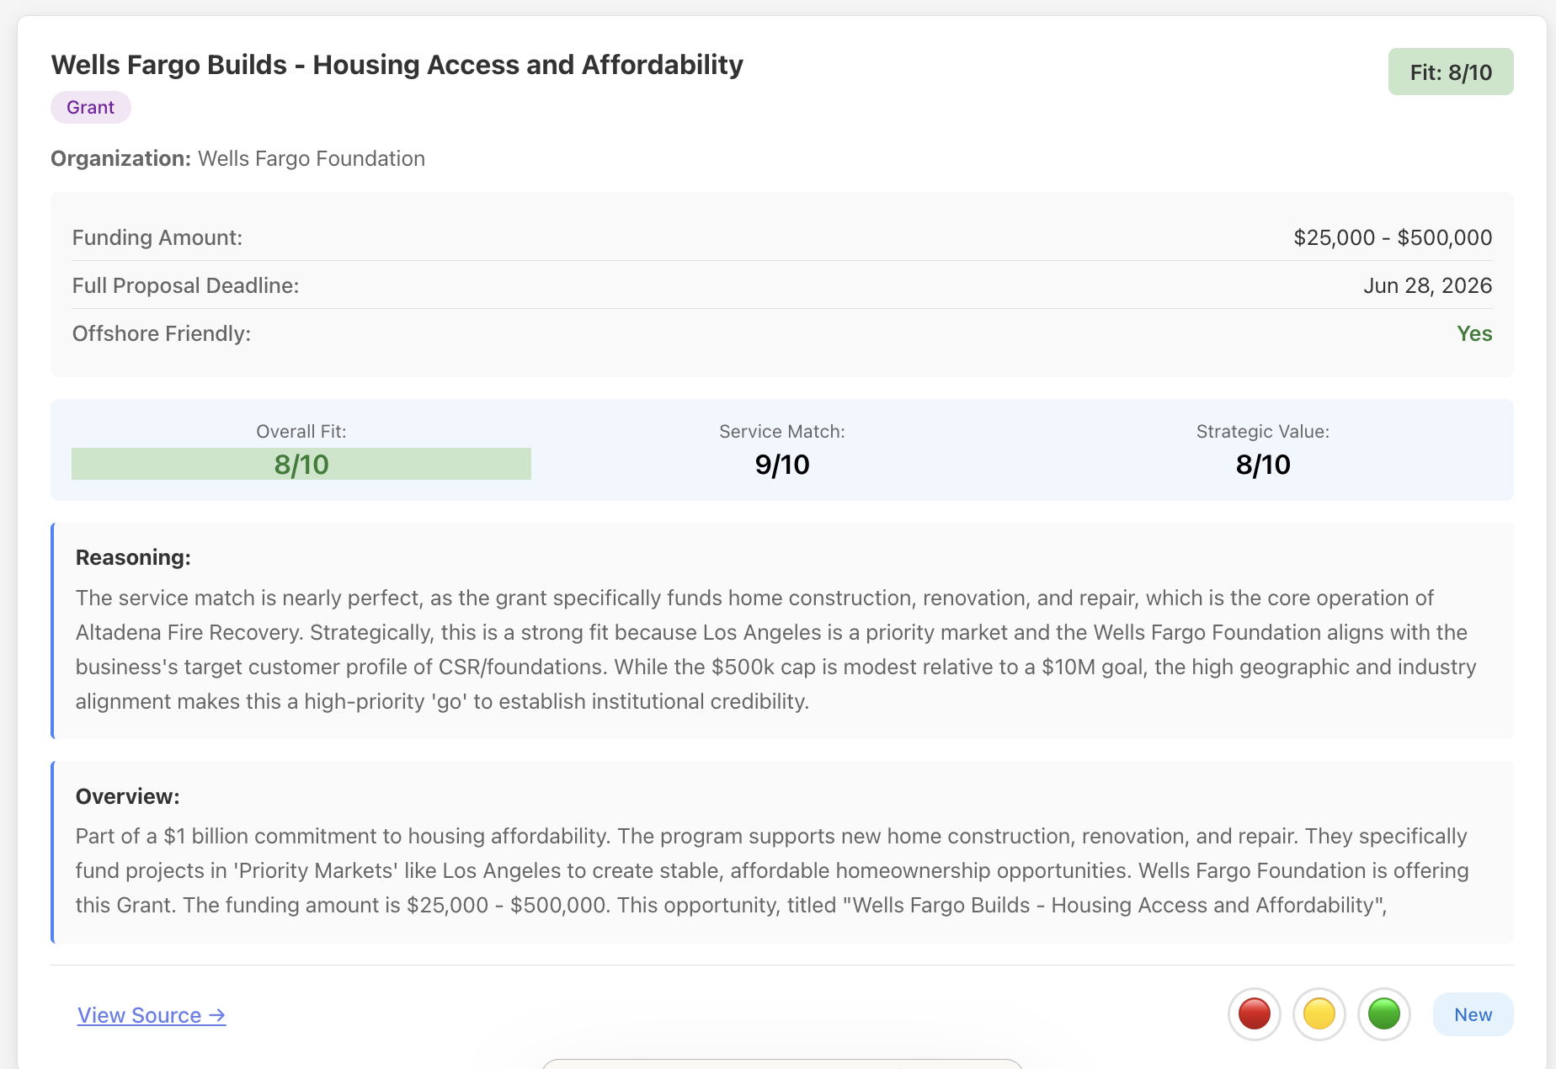Select the Service Match 9/10 score
Viewport: 1556px width, 1069px height.
coord(781,465)
